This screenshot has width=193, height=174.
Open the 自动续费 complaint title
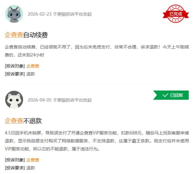(x=26, y=35)
